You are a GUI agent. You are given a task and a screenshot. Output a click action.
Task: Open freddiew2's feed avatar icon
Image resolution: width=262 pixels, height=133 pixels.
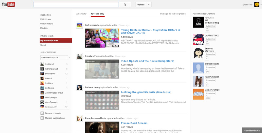tap(79, 56)
